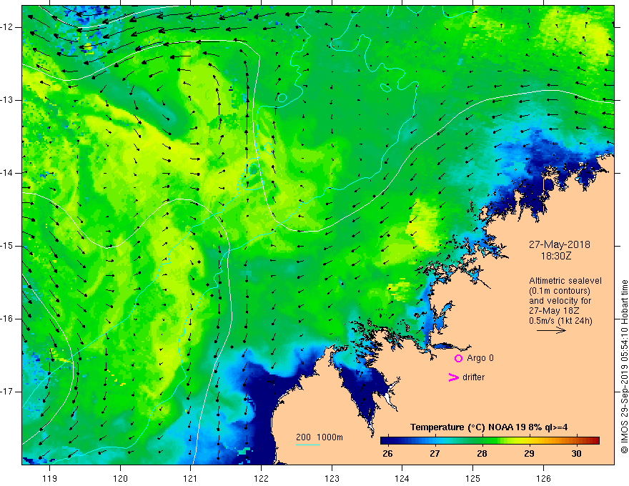Click latitude axis label -16
The height and width of the screenshot is (486, 629).
click(8, 319)
